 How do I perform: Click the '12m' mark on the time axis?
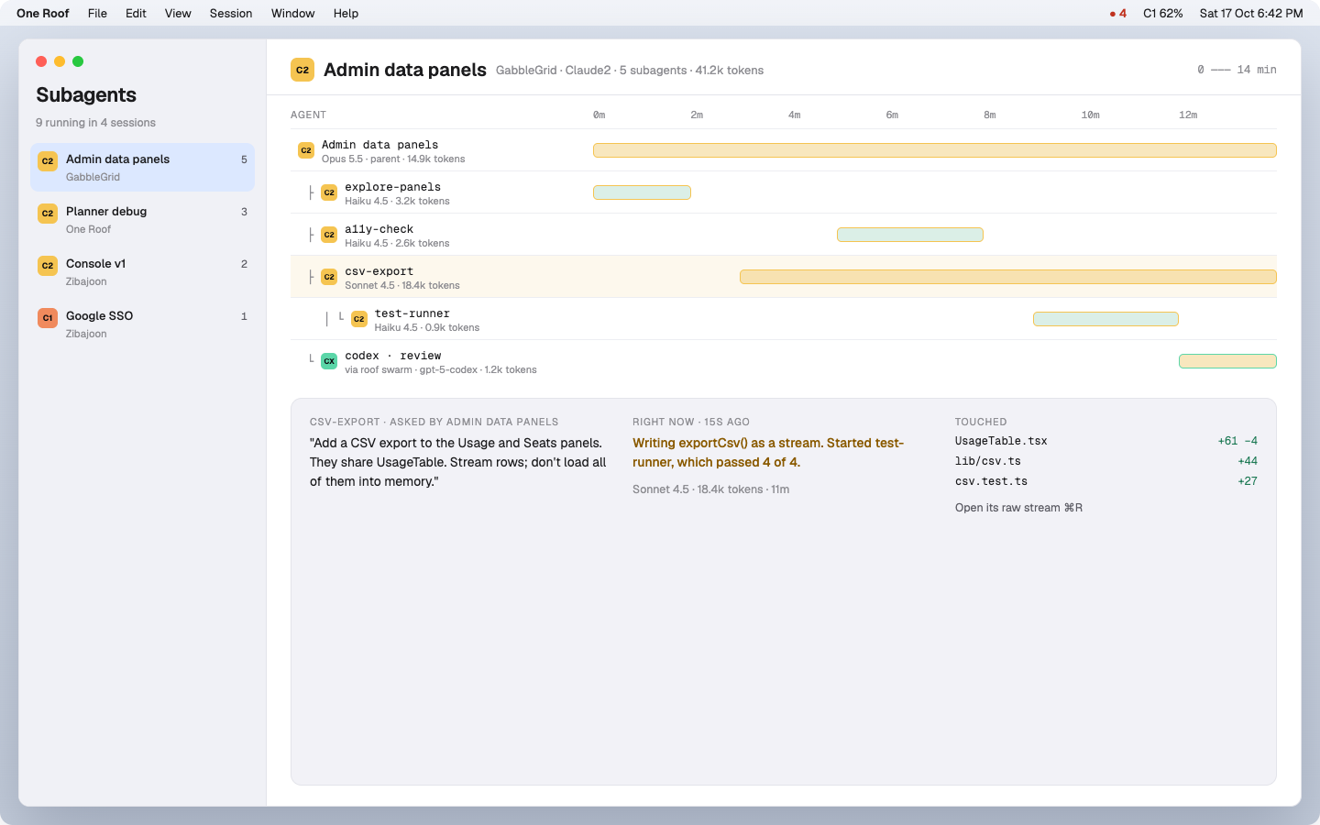tap(1188, 115)
